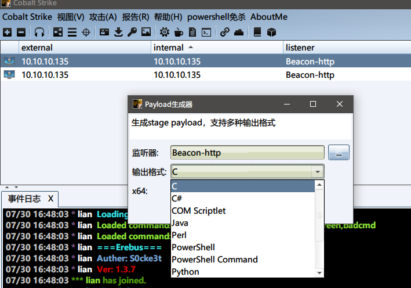
Task: Click the New Connection plus icon
Action: 8,33
